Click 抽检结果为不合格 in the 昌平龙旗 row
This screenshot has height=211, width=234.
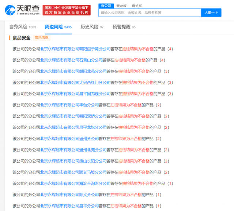coord(134,127)
